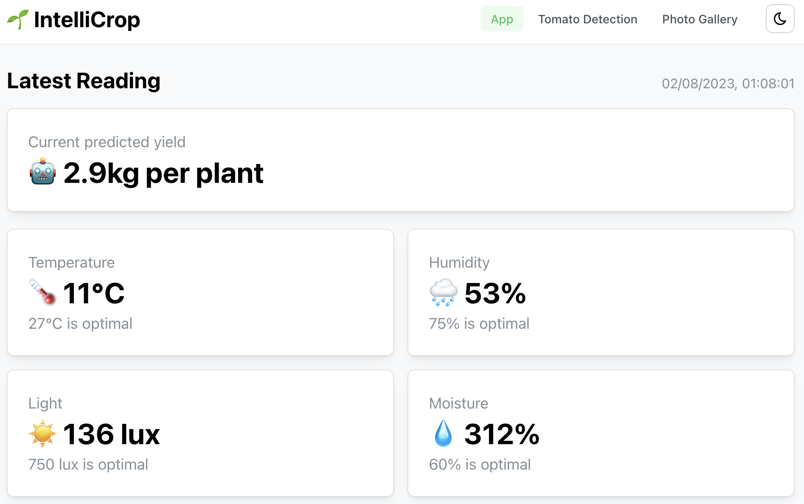The width and height of the screenshot is (804, 504).
Task: Select the App tab in navigation
Action: [502, 19]
